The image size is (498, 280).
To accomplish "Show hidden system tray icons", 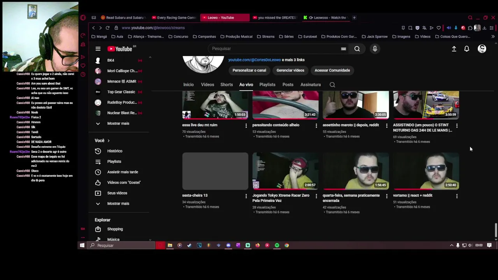I will coord(451,245).
